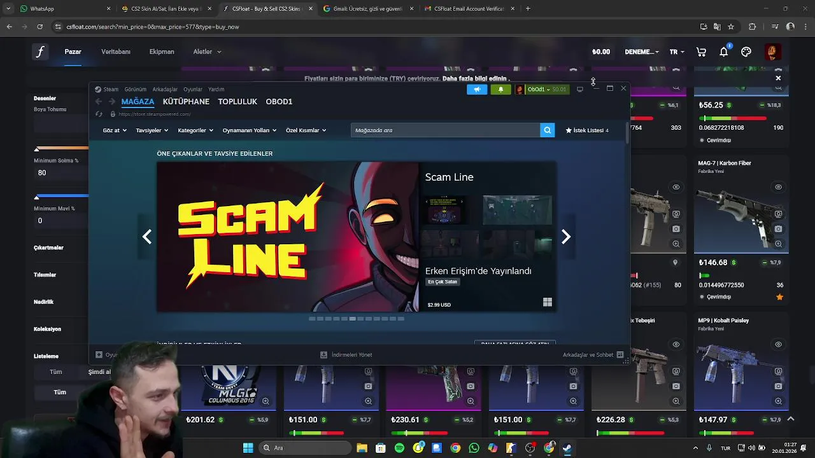This screenshot has height=458, width=815.
Task: Open ObOd1 account dropdown in Steam
Action: (541, 90)
